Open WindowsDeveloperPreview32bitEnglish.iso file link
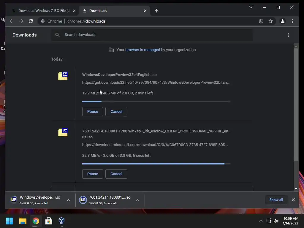304x228 pixels. pyautogui.click(x=119, y=75)
